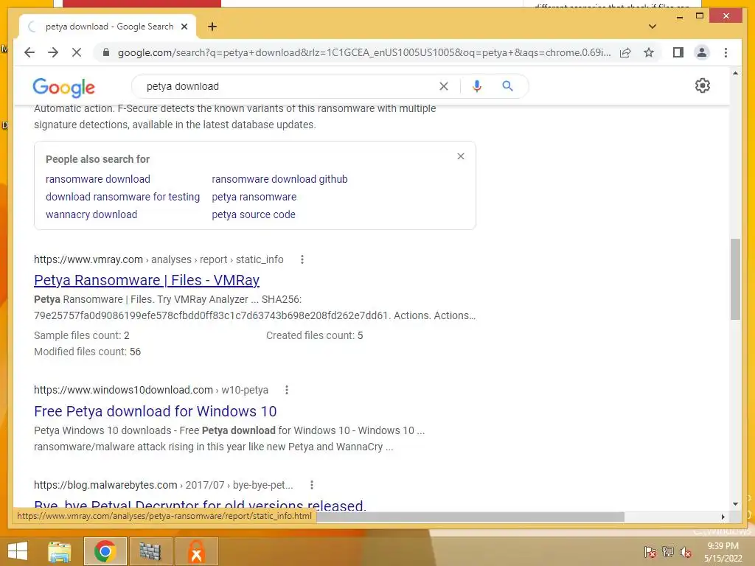Screen dimensions: 755x566
Task: Open the Chrome profile avatar menu
Action: click(x=702, y=52)
